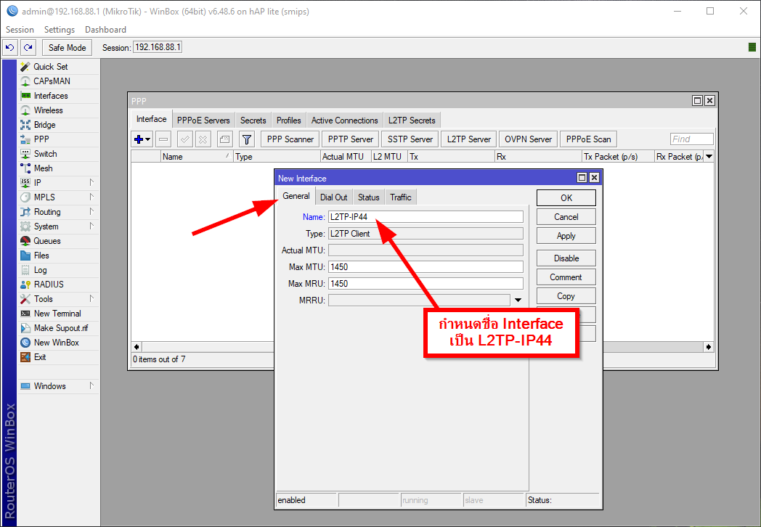The height and width of the screenshot is (527, 761).
Task: Open Mesh in sidebar
Action: pyautogui.click(x=43, y=168)
